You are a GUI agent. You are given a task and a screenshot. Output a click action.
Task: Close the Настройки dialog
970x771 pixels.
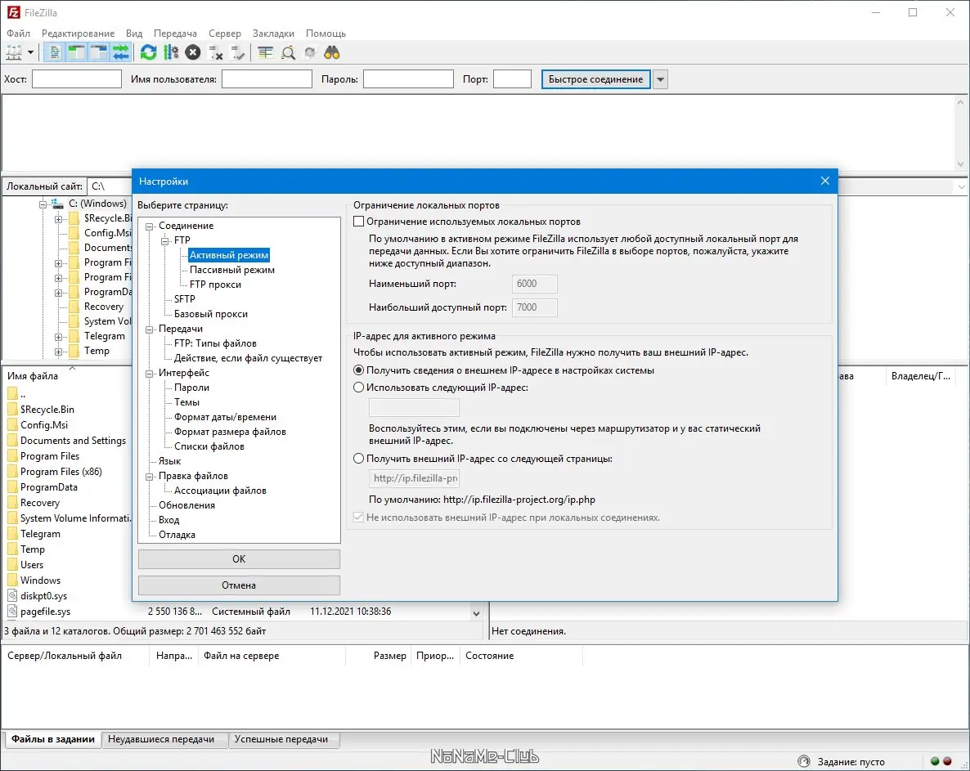click(824, 181)
